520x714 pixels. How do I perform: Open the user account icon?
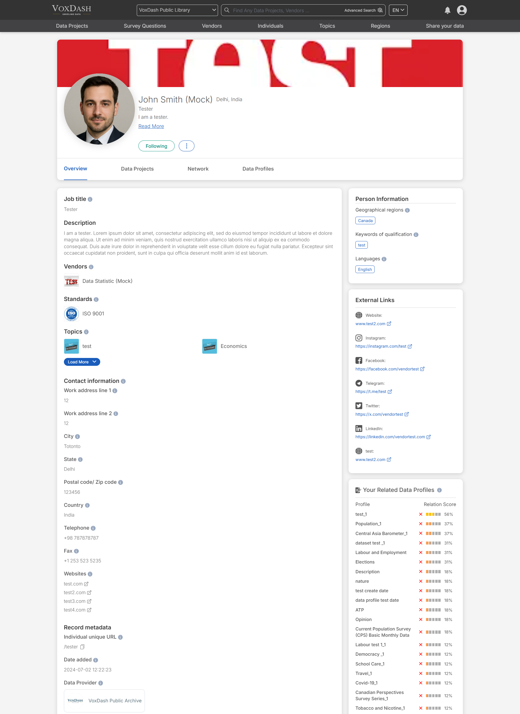[462, 10]
